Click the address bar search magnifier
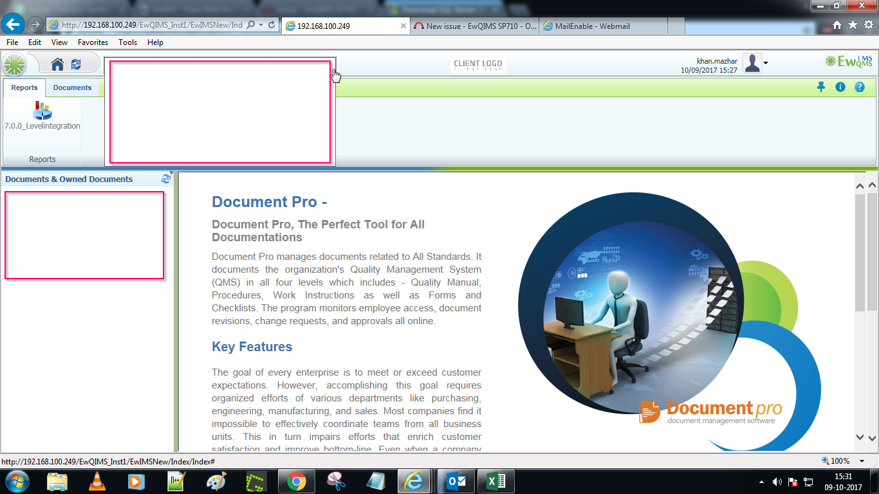879x494 pixels. click(251, 25)
